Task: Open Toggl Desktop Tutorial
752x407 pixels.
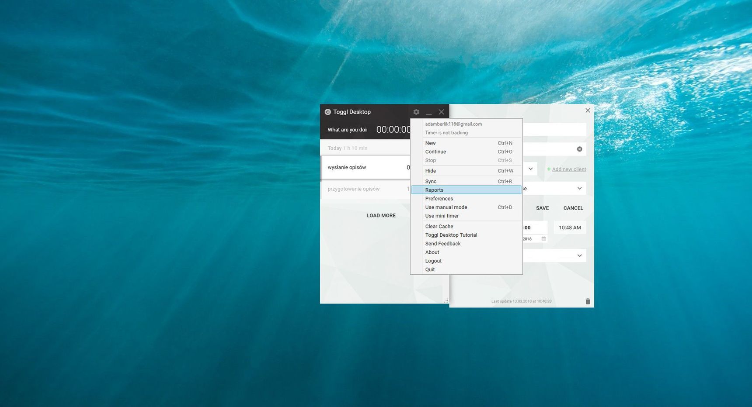Action: pos(467,235)
